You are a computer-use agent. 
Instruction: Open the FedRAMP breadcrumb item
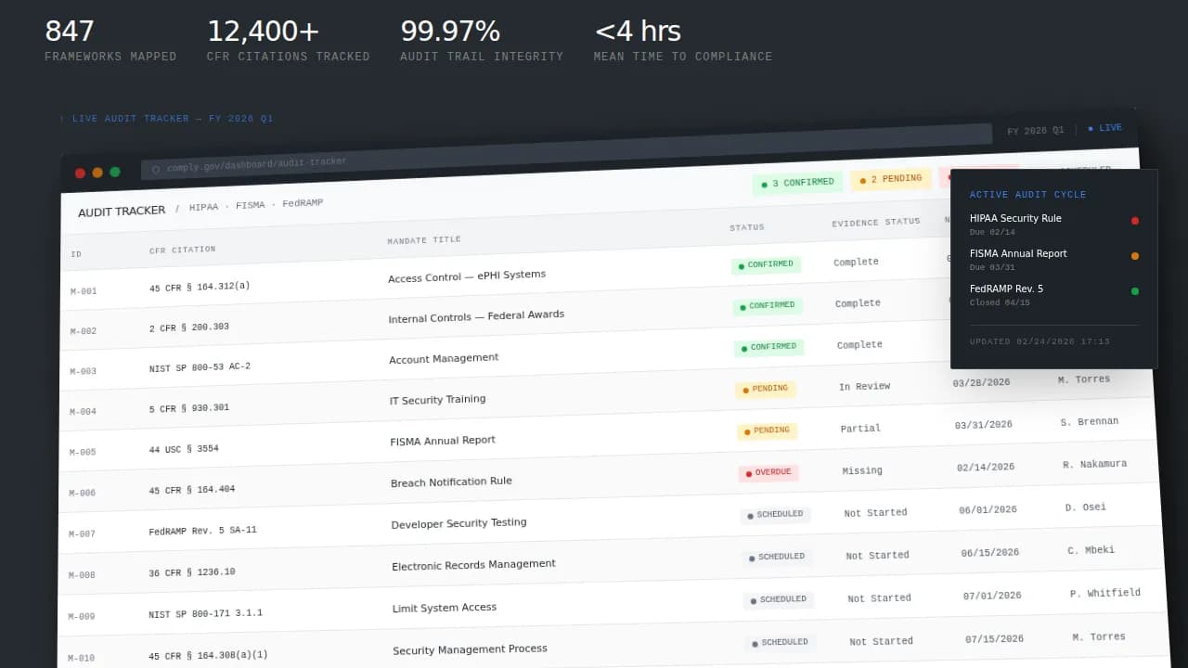pos(303,202)
